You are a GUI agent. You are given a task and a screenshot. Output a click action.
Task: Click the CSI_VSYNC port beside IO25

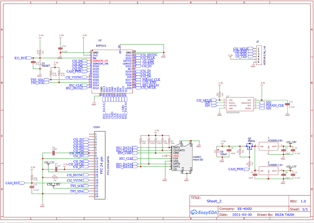(77, 77)
